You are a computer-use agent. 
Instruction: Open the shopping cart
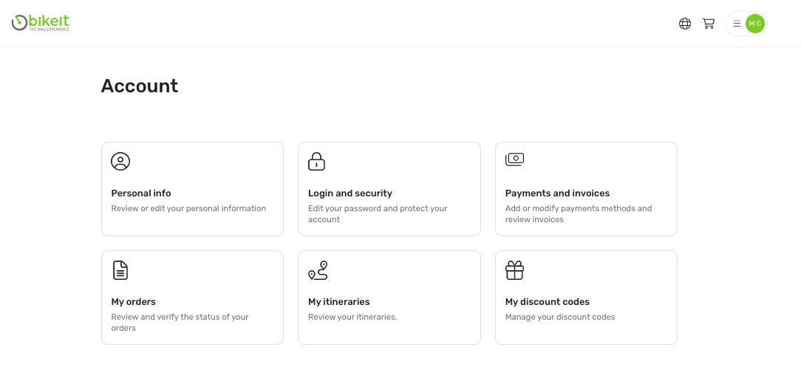[x=709, y=24]
